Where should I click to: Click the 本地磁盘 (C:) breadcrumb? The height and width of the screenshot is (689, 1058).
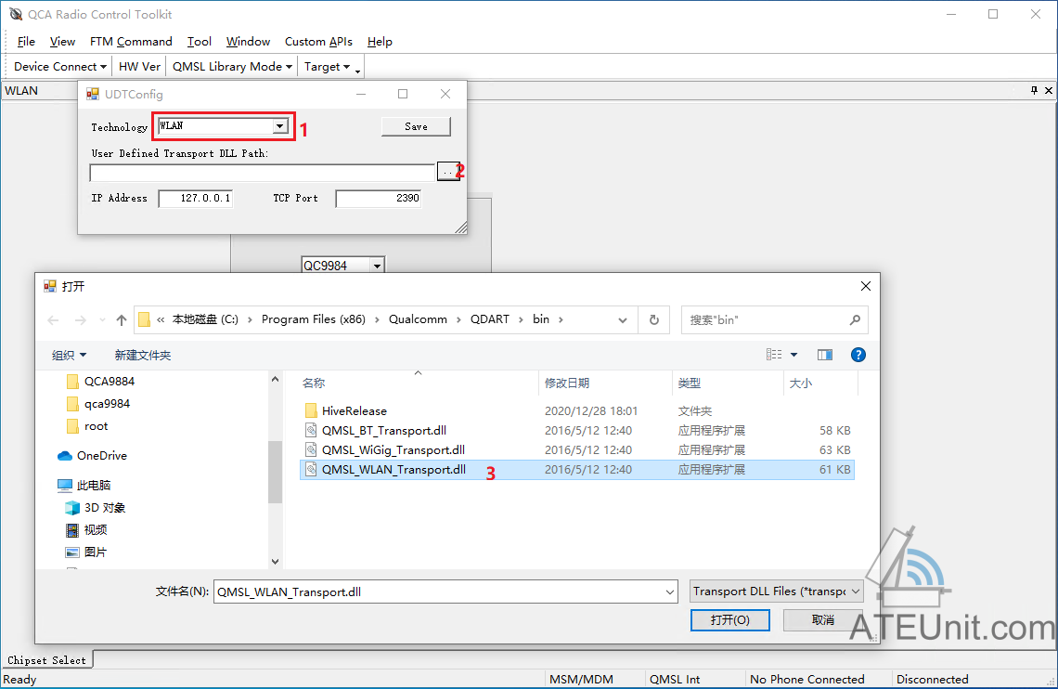click(205, 319)
